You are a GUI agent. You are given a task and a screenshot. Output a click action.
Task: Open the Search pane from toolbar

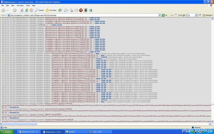point(40,10)
